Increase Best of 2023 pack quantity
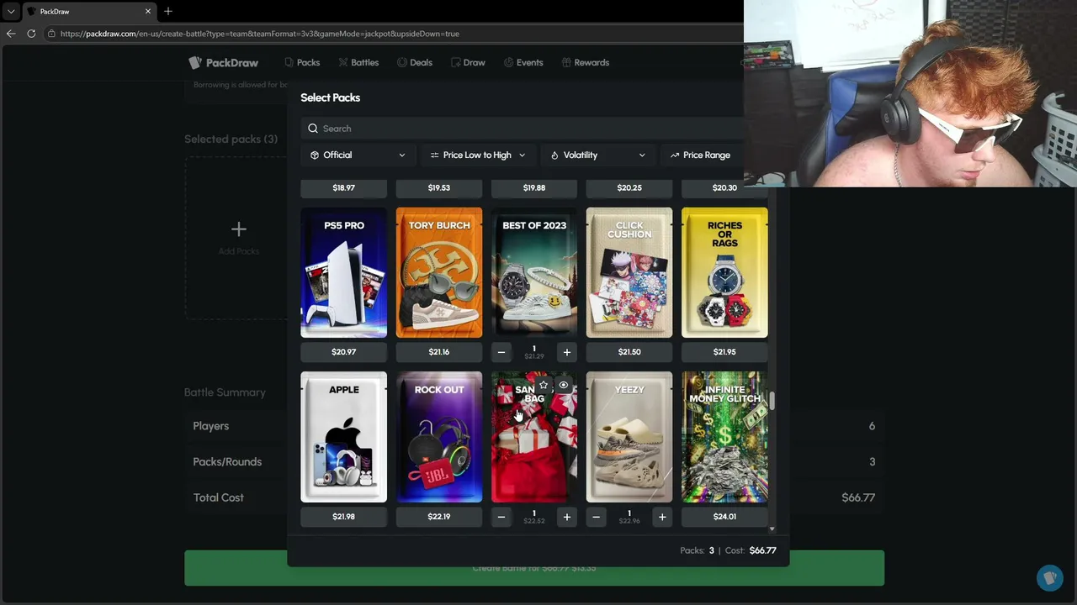This screenshot has width=1077, height=605. coord(567,352)
